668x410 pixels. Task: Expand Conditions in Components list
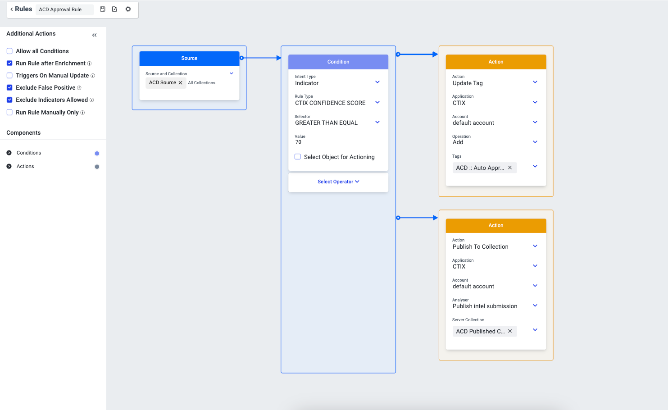pyautogui.click(x=9, y=153)
